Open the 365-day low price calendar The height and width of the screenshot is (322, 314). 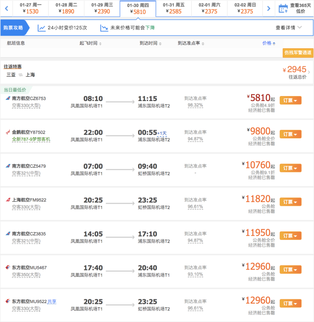pos(294,8)
